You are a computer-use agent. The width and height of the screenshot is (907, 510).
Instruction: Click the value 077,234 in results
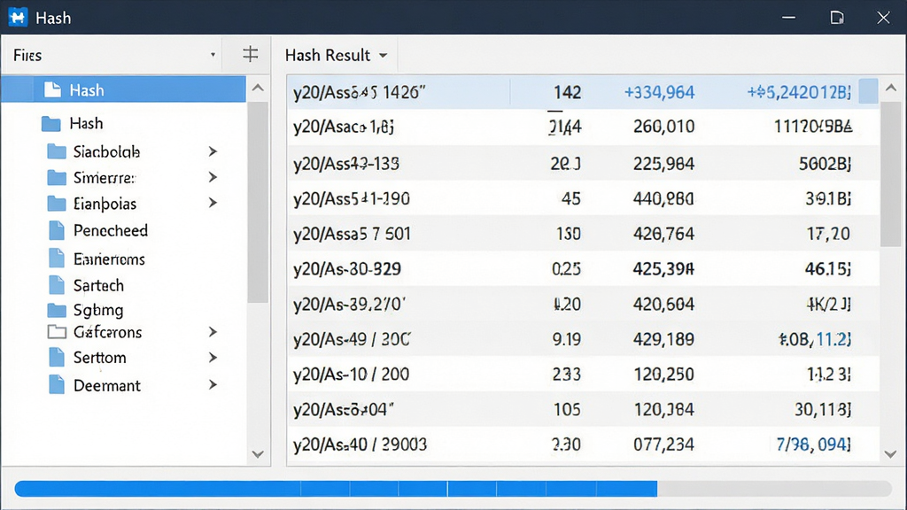coord(663,444)
